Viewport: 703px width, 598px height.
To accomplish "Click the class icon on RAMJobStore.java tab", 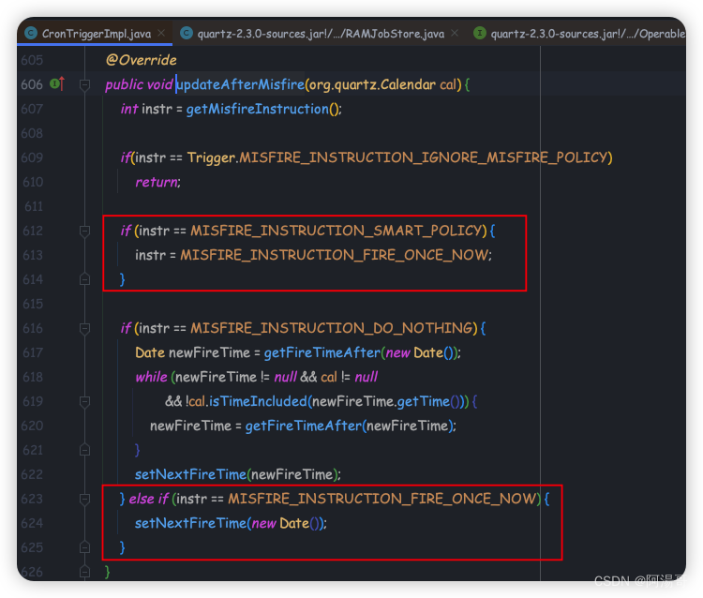I will click(187, 33).
